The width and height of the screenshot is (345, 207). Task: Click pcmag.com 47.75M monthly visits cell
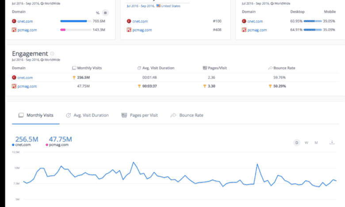[x=83, y=86]
